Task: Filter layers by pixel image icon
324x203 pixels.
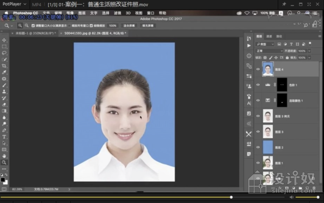Action: [x=279, y=44]
